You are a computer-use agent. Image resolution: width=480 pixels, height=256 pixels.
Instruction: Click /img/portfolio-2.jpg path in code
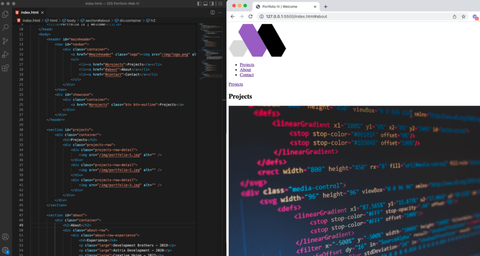click(x=120, y=170)
